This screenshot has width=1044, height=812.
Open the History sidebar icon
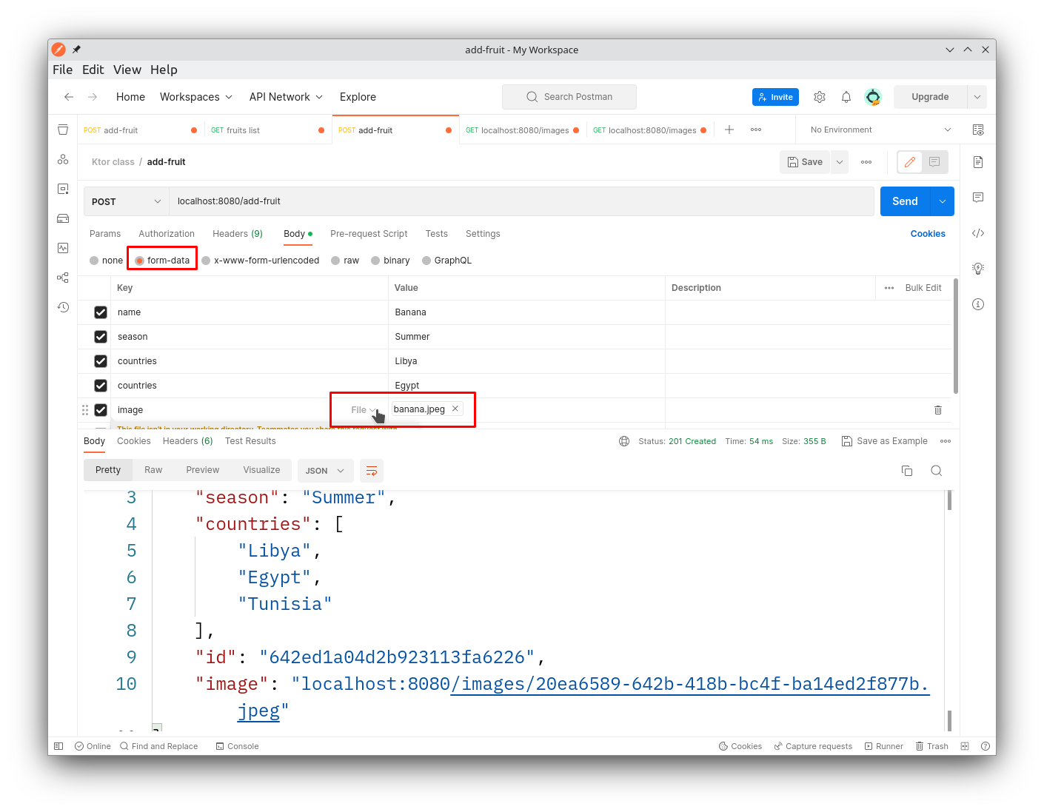click(x=63, y=307)
